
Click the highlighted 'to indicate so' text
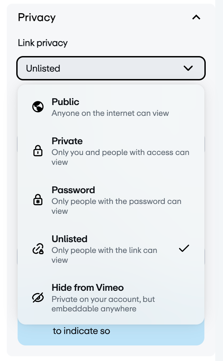[x=82, y=331]
